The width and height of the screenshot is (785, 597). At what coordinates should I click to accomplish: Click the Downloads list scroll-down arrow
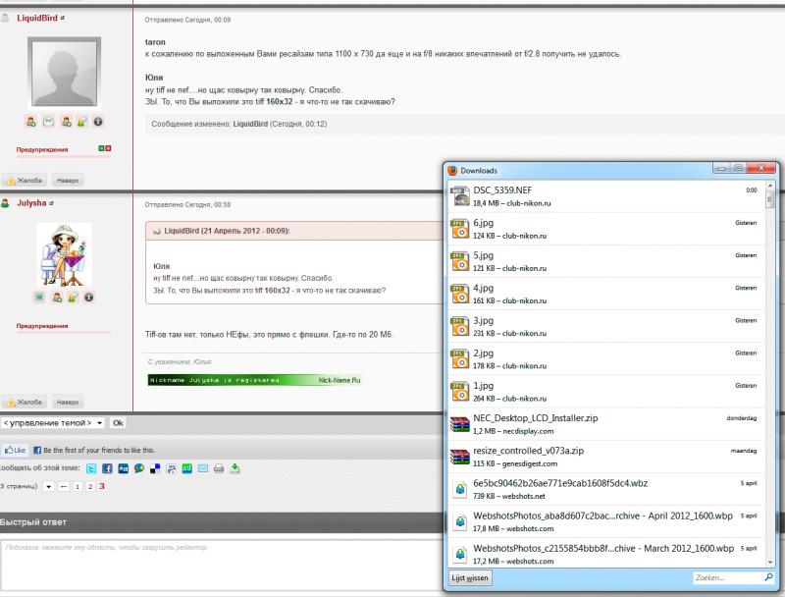(x=770, y=563)
